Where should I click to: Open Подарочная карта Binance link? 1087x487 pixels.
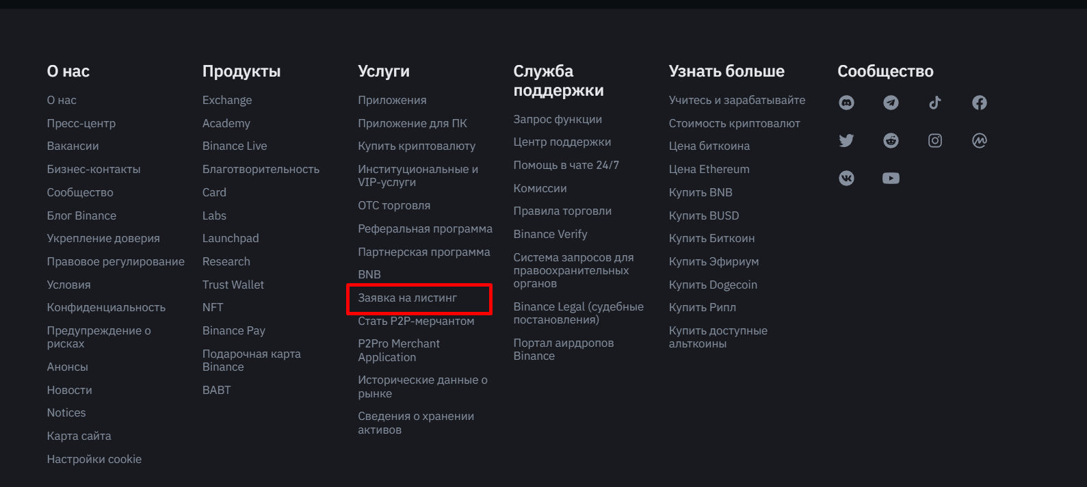pos(252,360)
